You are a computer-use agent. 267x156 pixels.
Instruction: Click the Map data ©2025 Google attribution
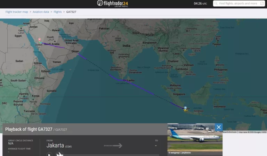tap(252, 132)
